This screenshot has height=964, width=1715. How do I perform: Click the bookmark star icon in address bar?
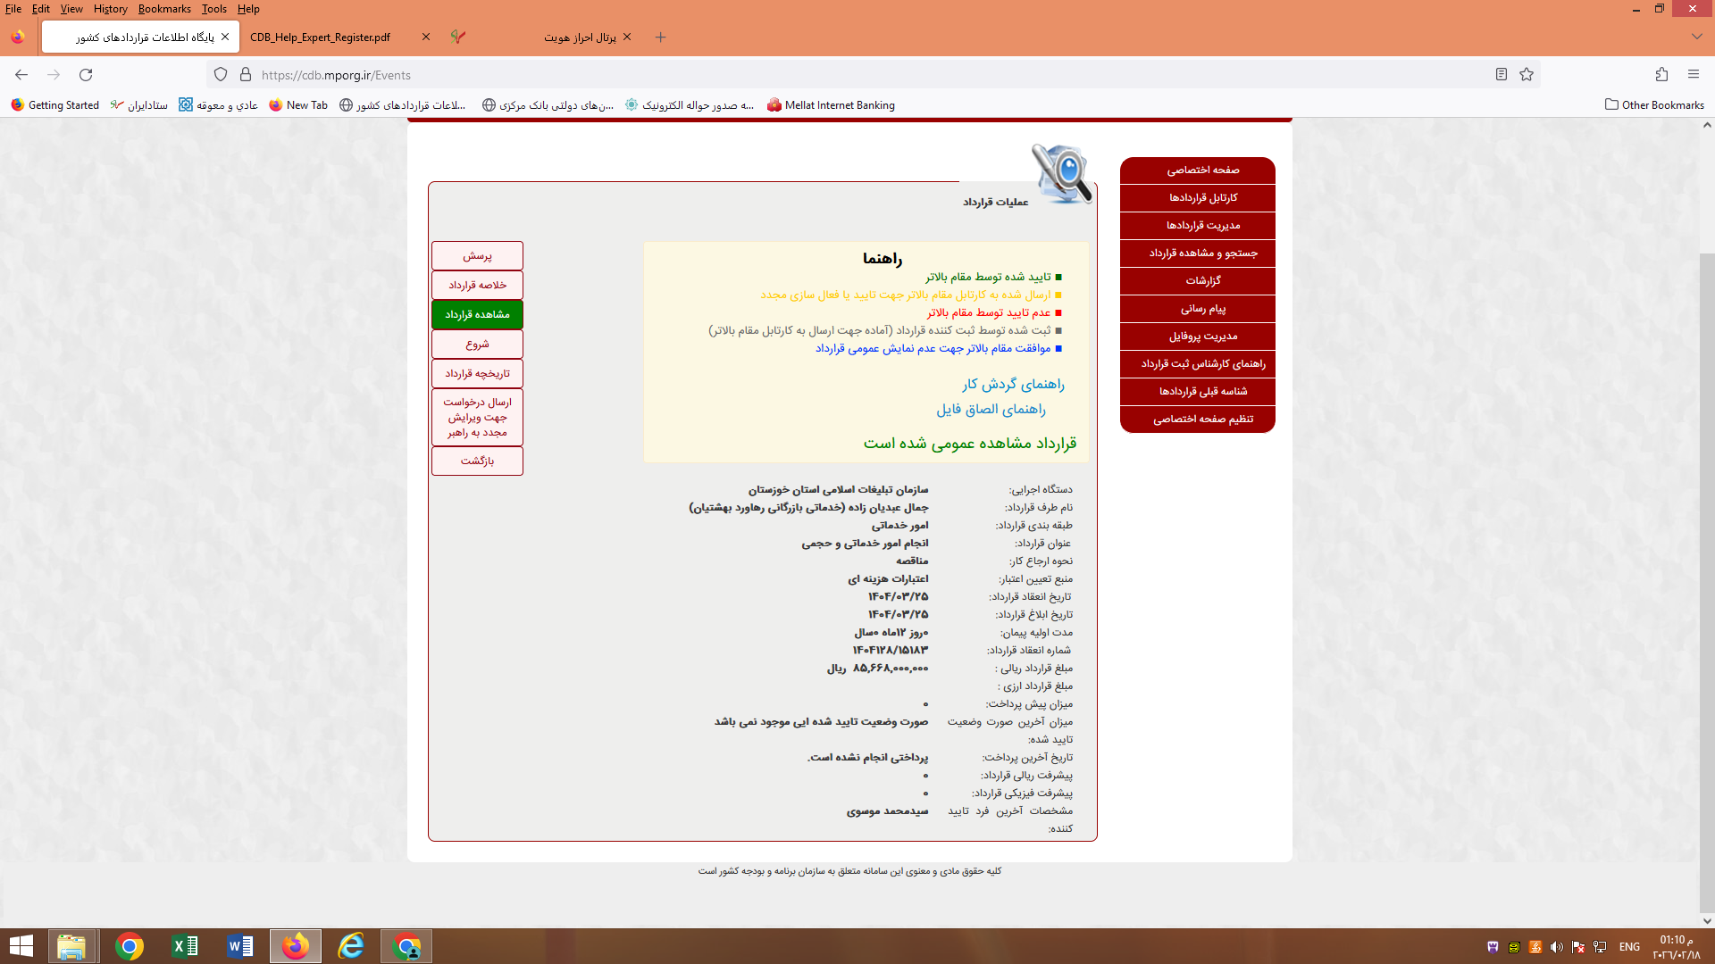pos(1527,75)
